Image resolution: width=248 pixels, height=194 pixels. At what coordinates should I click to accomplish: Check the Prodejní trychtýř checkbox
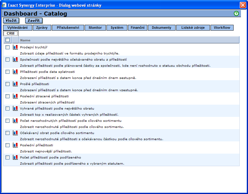(7, 47)
